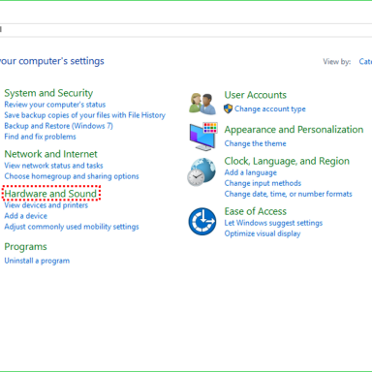372x372 pixels.
Task: Click the shield icon beside Change account type
Action: point(228,108)
